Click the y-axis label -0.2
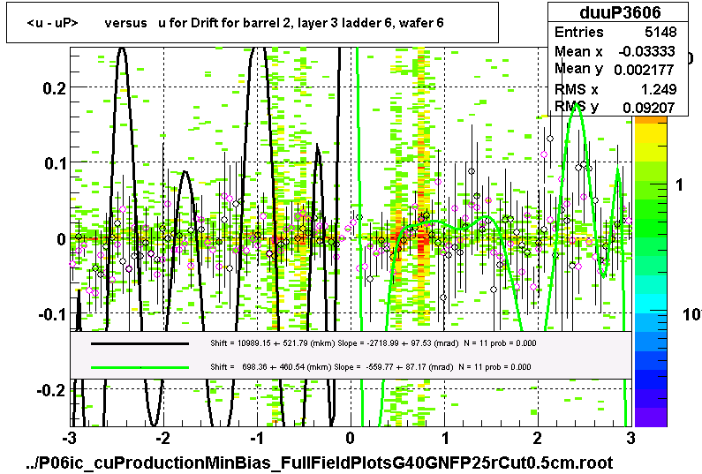Image resolution: width=702 pixels, height=474 pixels. (x=51, y=390)
